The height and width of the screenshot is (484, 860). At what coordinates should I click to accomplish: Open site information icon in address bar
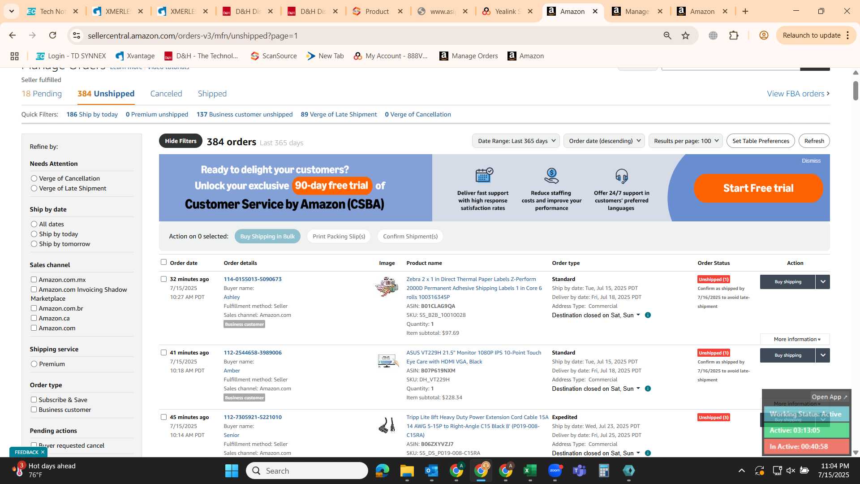pyautogui.click(x=77, y=35)
